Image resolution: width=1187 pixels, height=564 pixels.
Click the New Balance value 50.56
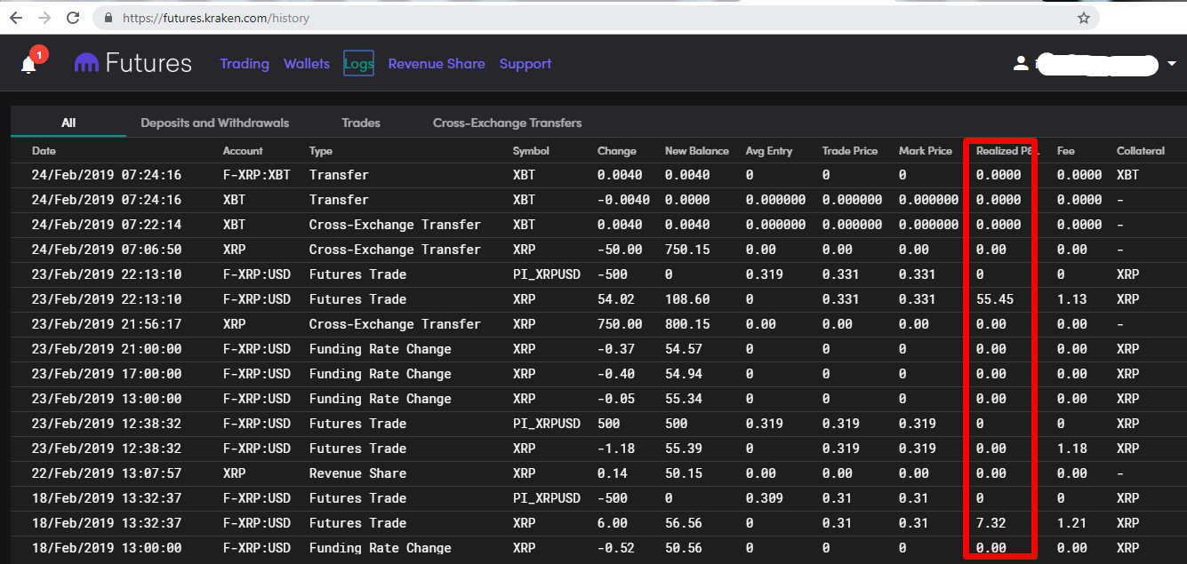coord(684,548)
